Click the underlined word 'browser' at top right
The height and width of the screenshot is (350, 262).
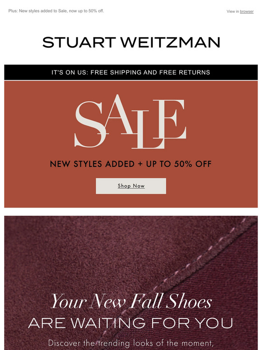[x=247, y=11]
